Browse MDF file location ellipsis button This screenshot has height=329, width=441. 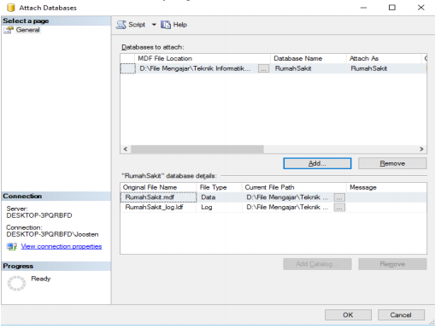263,68
